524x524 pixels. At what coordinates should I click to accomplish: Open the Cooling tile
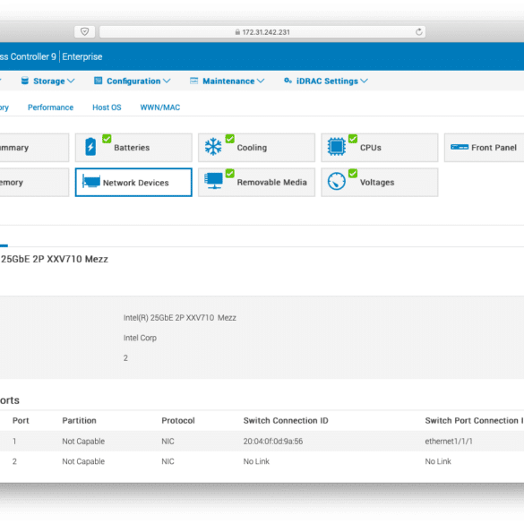[x=257, y=148]
